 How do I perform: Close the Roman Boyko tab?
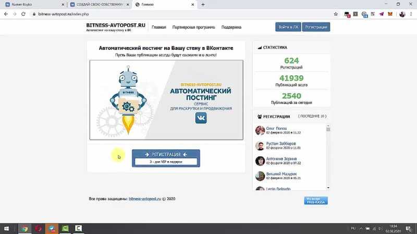tap(63, 5)
